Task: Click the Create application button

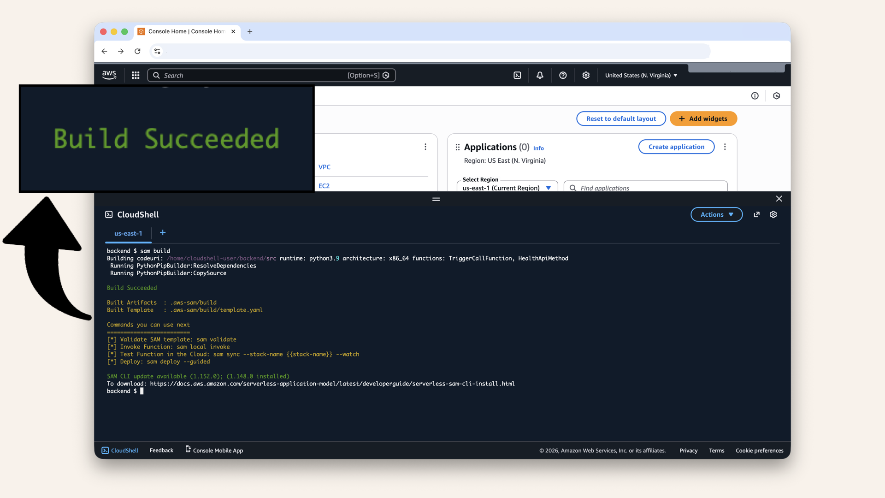Action: point(676,147)
